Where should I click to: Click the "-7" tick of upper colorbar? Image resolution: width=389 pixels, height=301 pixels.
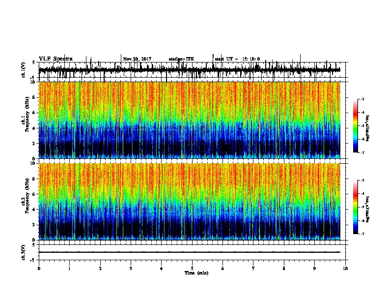[x=362, y=152]
